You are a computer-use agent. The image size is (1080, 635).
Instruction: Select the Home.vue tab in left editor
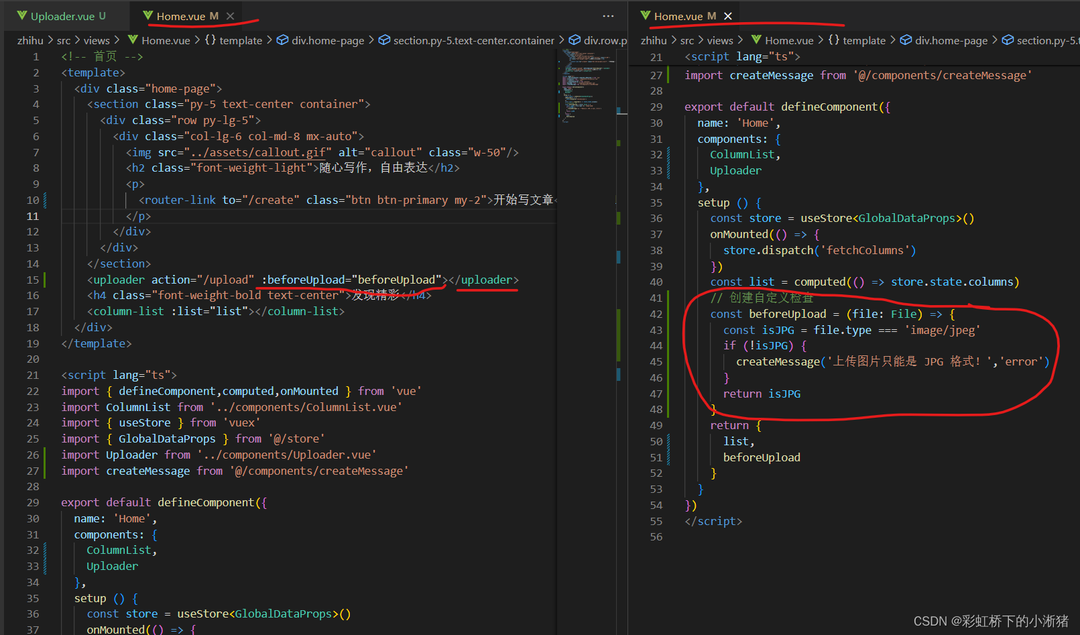tap(180, 16)
